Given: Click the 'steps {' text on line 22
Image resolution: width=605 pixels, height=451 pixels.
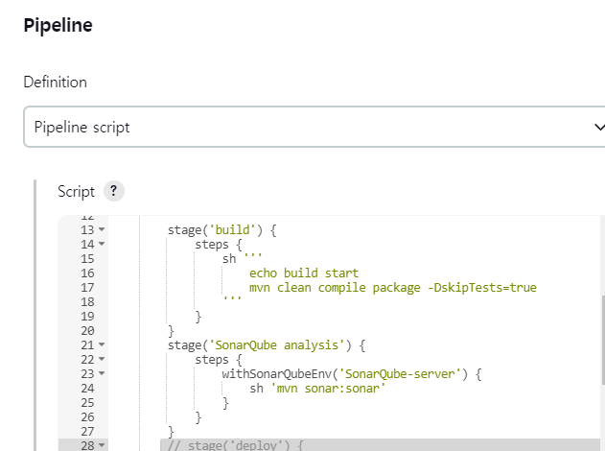Looking at the screenshot, I should (219, 360).
